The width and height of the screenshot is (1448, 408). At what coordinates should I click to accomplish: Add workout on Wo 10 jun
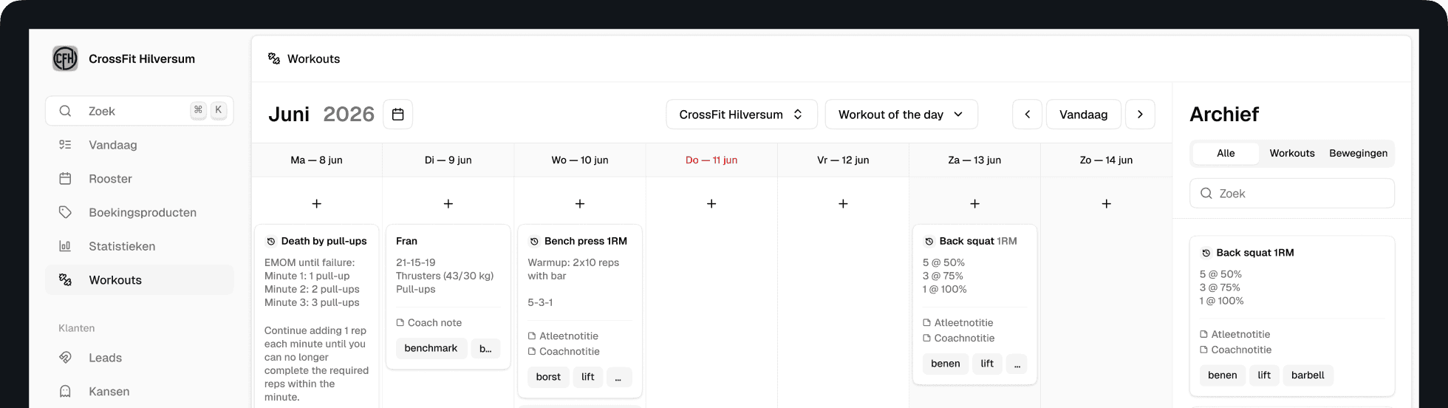(580, 203)
